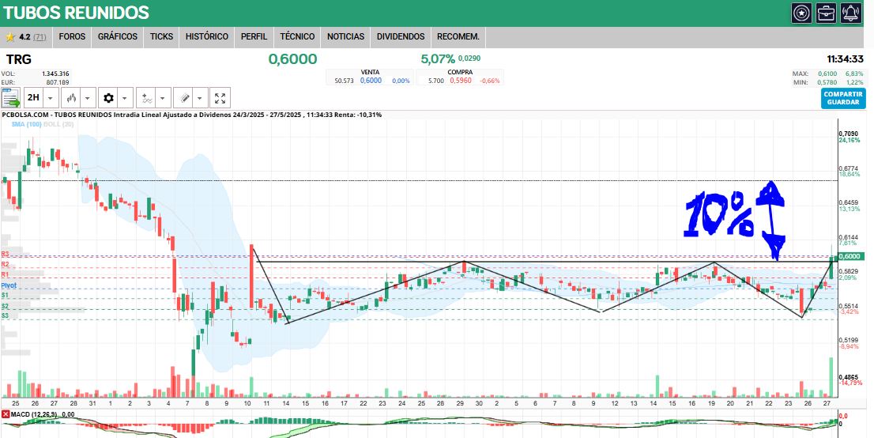Viewport: 874px width, 438px height.
Task: Select the candlestick chart type icon
Action: coord(71,98)
